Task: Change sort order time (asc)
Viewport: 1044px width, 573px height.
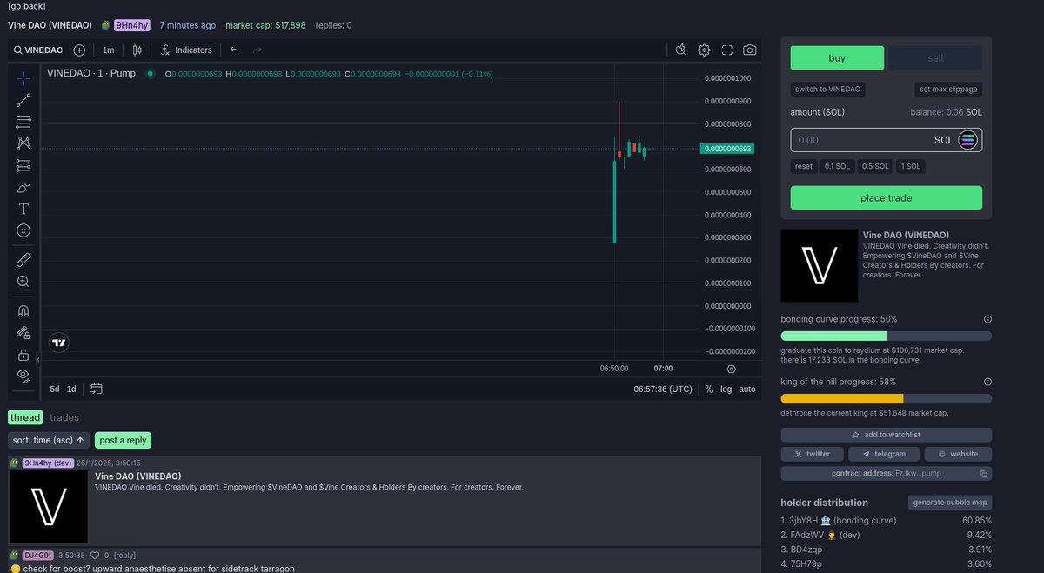Action: coord(49,440)
